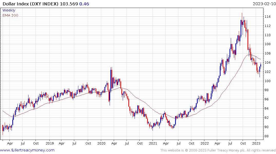Click the 92 price axis label
This screenshot has width=276, height=154.
pyautogui.click(x=267, y=118)
